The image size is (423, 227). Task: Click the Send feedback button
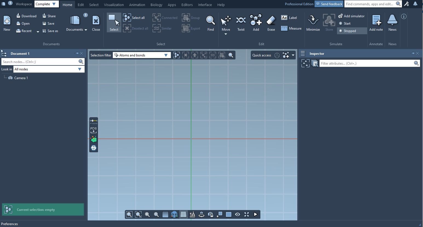329,4
